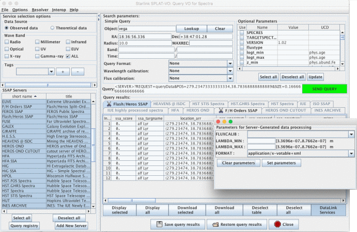357x232 pixels.
Task: Enable the SPECRES optional parameter checkbox
Action: coord(242,32)
